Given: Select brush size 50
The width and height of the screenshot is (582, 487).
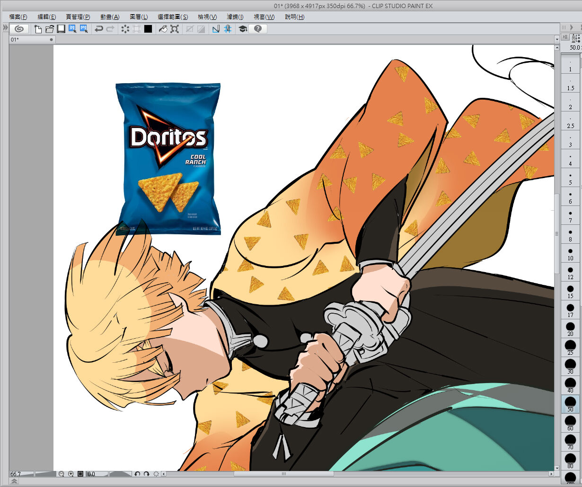Looking at the screenshot, I should [x=571, y=404].
